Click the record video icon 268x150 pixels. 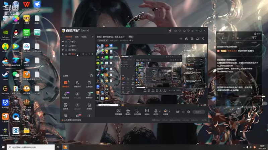tap(178, 112)
